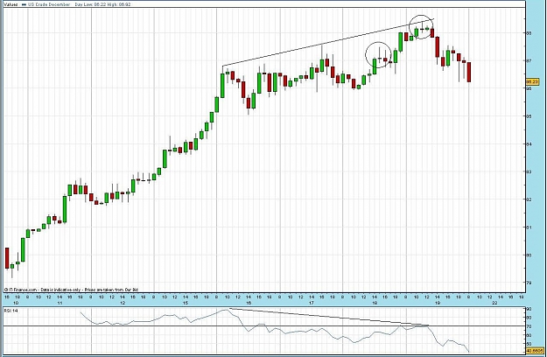
Task: Click the Values label in chart header
Action: [10, 4]
